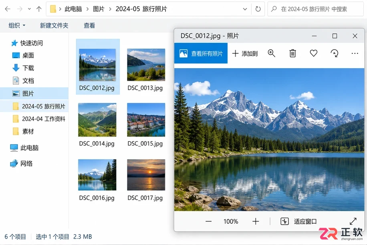Select 网络 in the navigation pane
The image size is (367, 245).
tap(21, 163)
